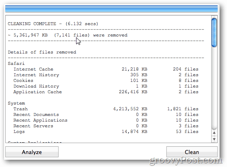Click the '226,416 KB' value

[133, 92]
